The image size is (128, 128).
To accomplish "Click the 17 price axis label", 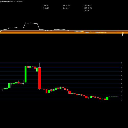I will click(122, 88).
